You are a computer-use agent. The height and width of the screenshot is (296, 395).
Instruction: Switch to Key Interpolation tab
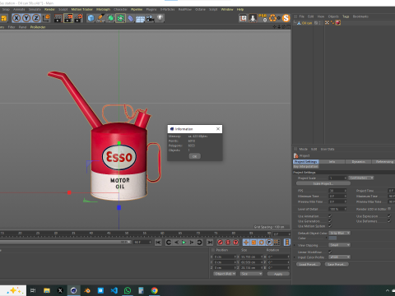click(306, 166)
